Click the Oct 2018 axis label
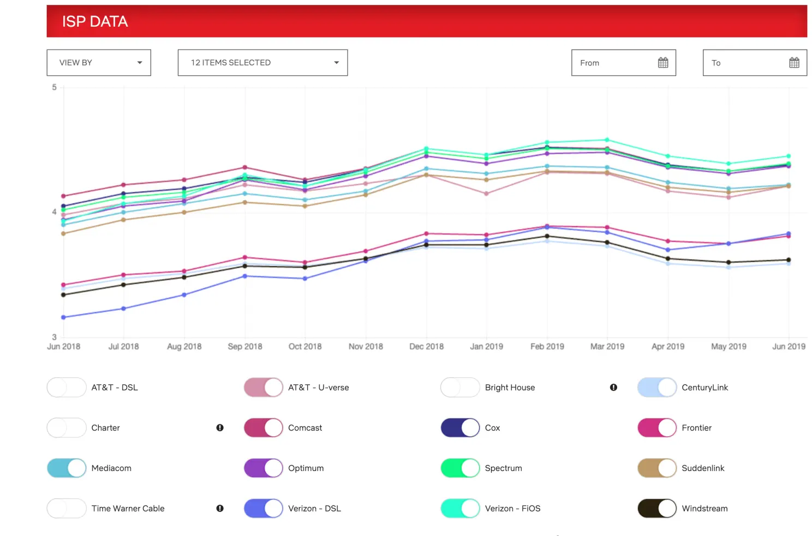The width and height of the screenshot is (812, 536). click(x=305, y=347)
